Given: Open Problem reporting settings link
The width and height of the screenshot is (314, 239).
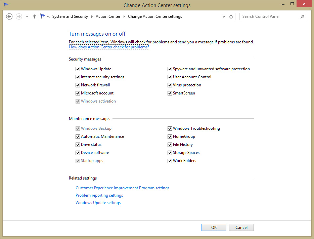Looking at the screenshot, I should coord(99,195).
